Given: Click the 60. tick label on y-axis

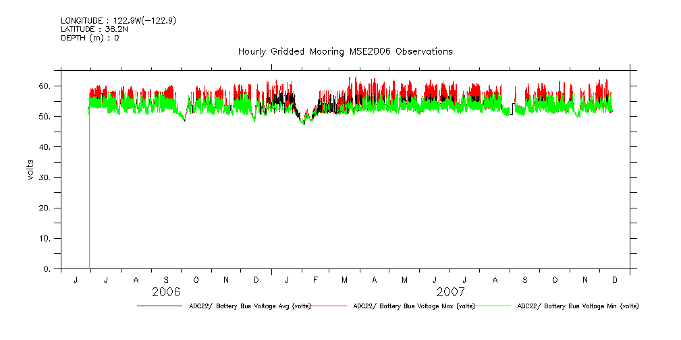Looking at the screenshot, I should (44, 86).
